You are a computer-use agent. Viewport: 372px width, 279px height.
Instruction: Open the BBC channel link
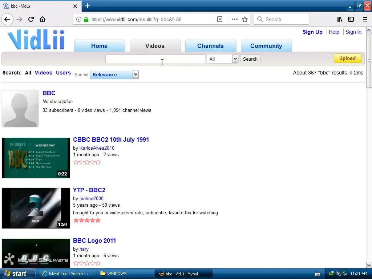49,93
